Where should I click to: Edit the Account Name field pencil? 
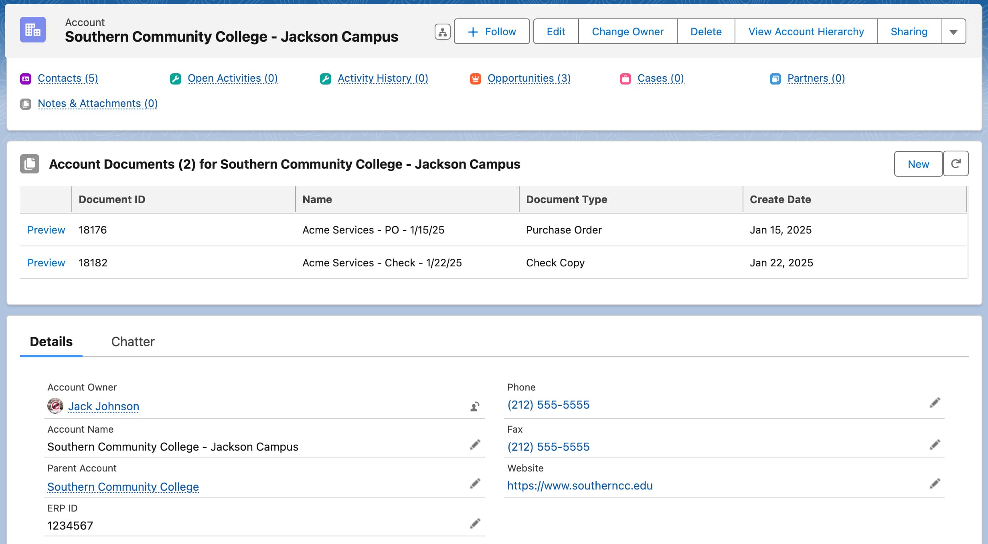tap(475, 445)
